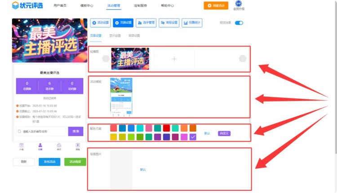Choose the red color scheme swatch
Screen dimensions: 337x193
166,128
